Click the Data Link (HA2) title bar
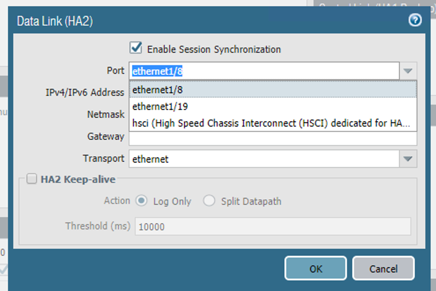This screenshot has width=436, height=291. pos(176,21)
